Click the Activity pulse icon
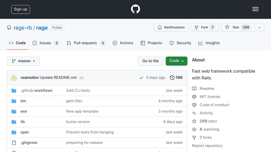The image size is (271, 152). tap(194, 113)
